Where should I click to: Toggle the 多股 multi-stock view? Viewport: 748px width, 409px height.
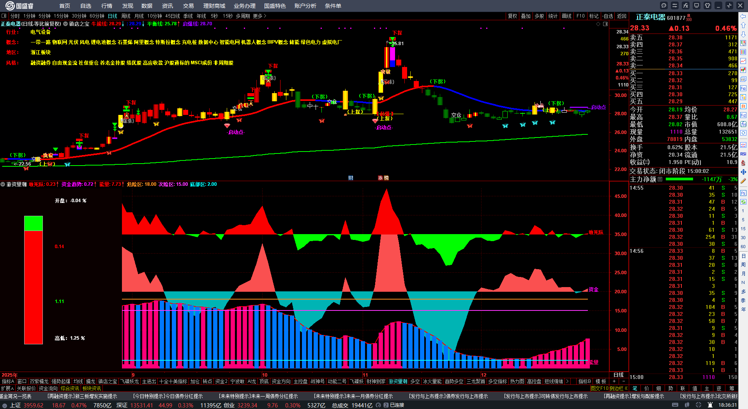click(x=539, y=16)
